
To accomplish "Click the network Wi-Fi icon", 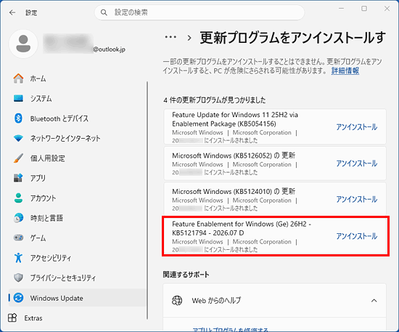I will 18,138.
